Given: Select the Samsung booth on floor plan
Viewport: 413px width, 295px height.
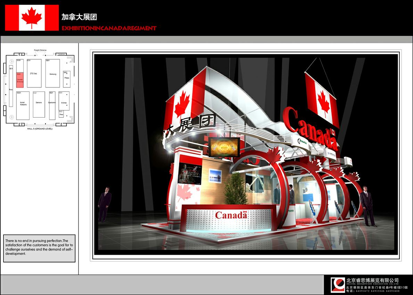Looking at the screenshot, I should pos(53,74).
